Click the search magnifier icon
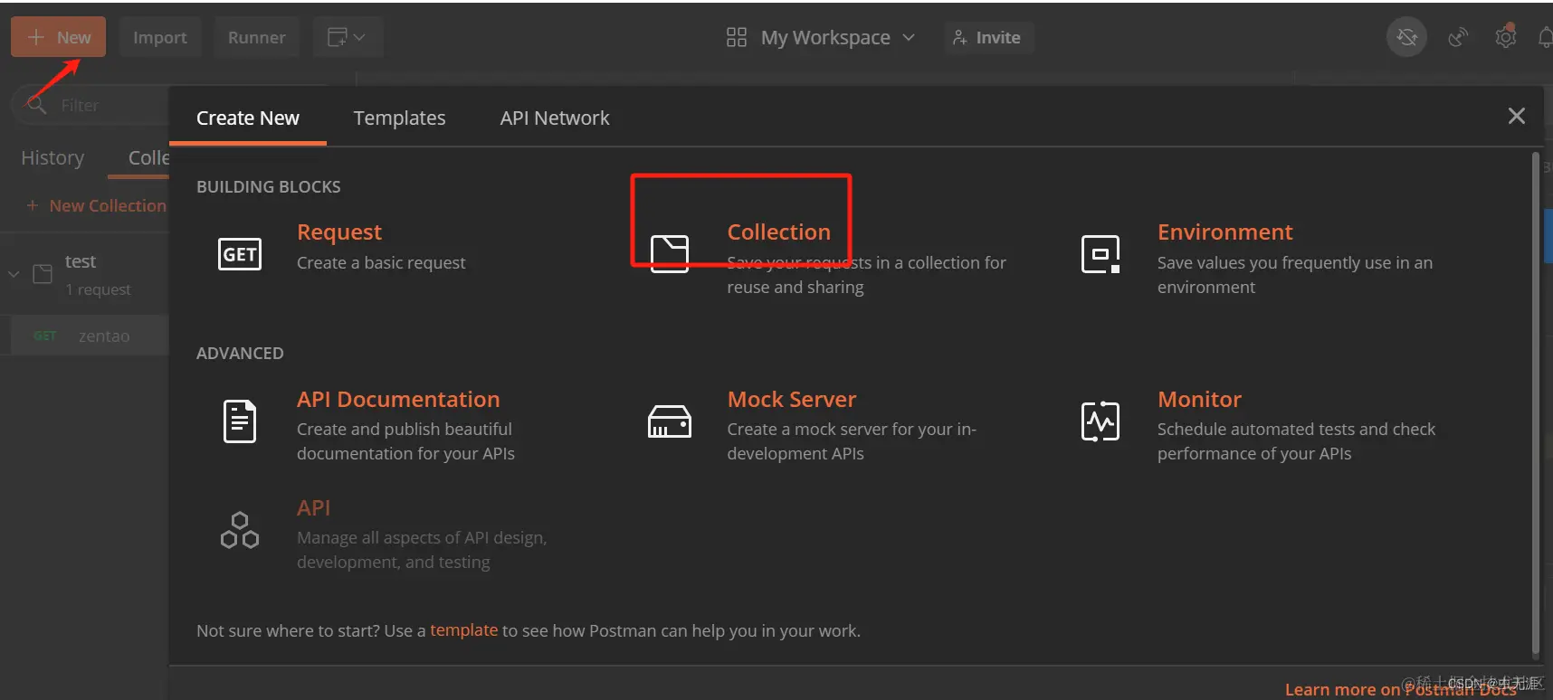The image size is (1553, 700). tap(36, 105)
